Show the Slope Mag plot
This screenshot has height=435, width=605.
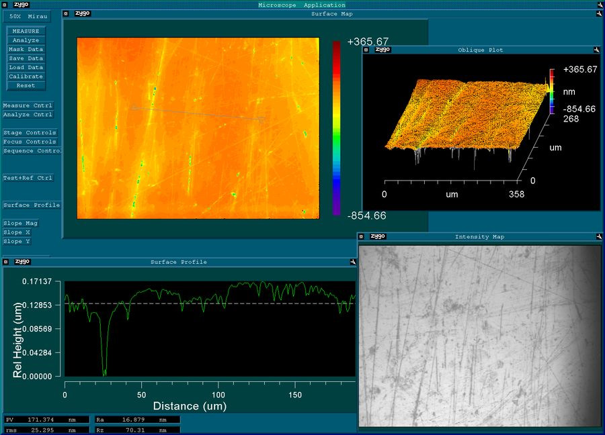coord(21,223)
